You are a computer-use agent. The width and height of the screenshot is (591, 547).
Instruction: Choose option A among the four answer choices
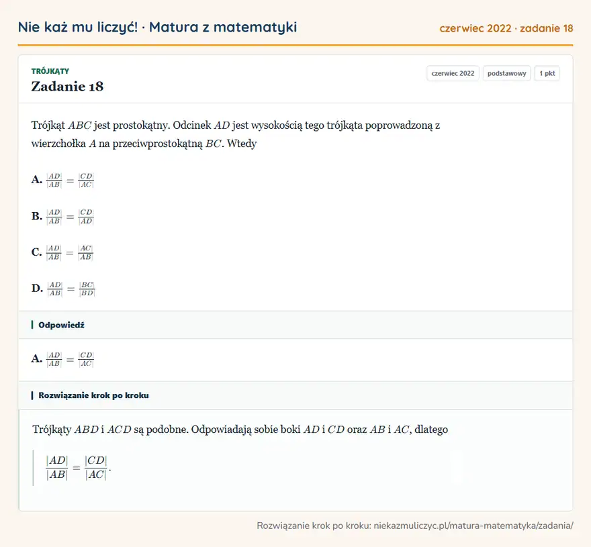point(62,180)
